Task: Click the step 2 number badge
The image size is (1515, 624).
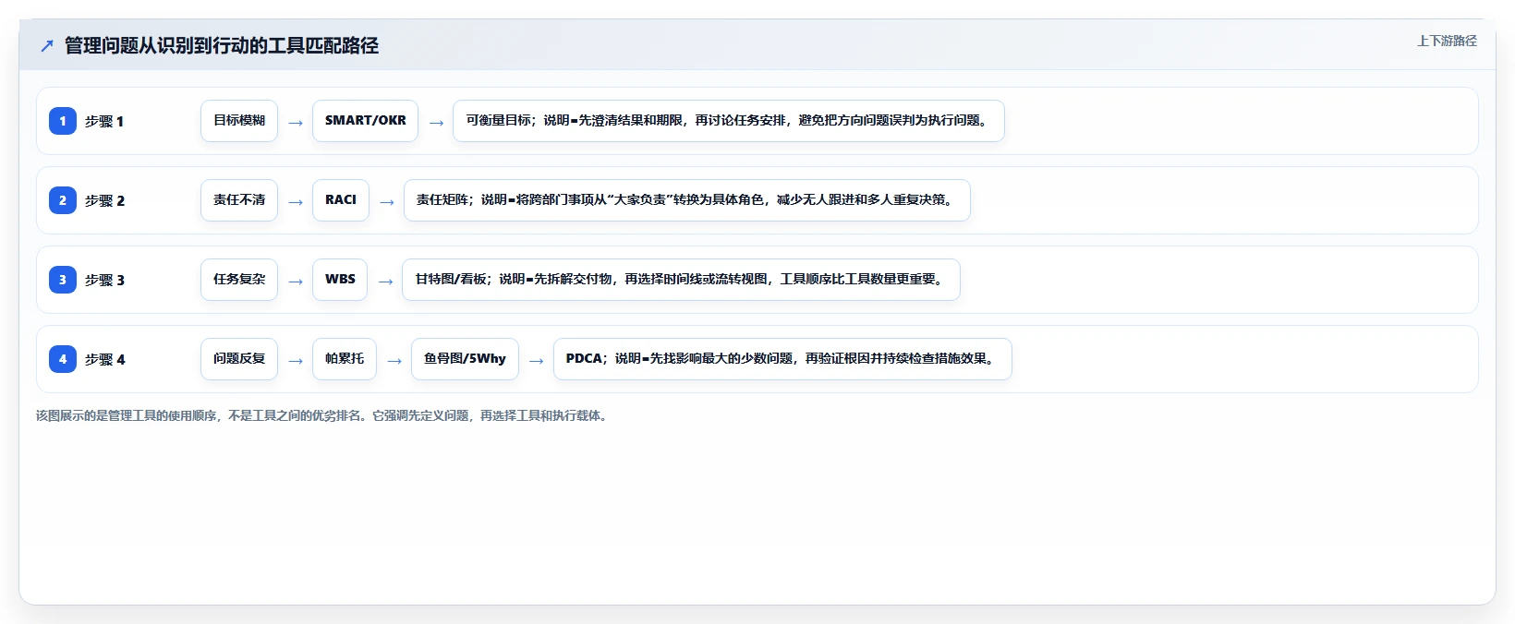Action: point(63,200)
